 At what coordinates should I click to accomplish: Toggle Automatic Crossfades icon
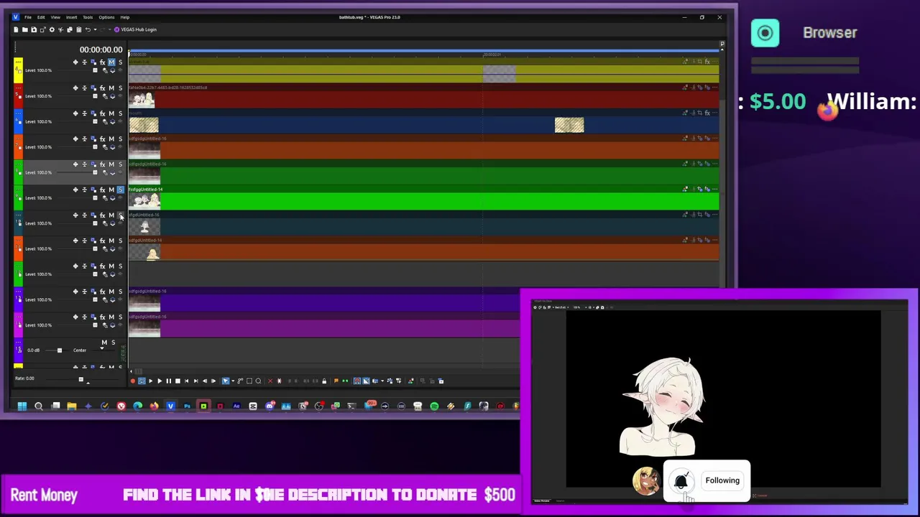click(x=366, y=381)
